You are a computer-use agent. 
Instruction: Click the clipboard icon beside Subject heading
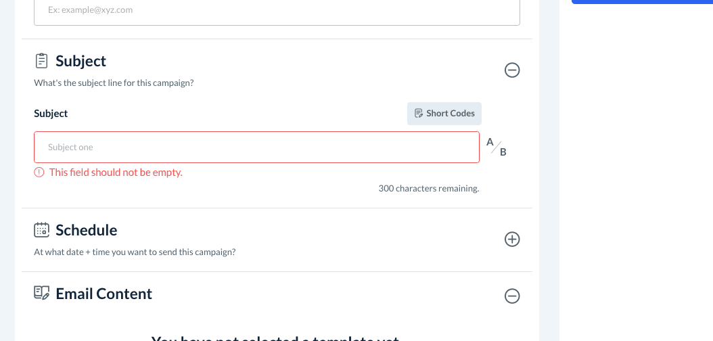(x=41, y=61)
